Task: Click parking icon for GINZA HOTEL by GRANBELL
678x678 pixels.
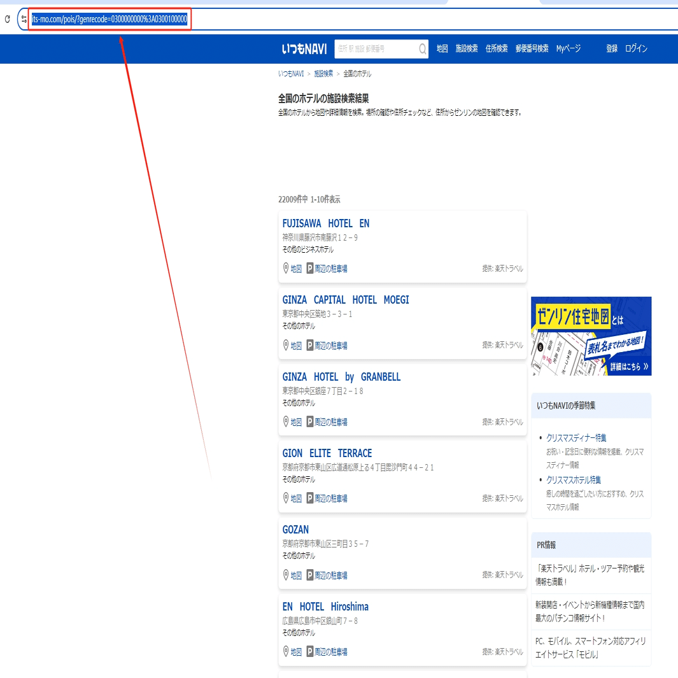Action: [310, 421]
